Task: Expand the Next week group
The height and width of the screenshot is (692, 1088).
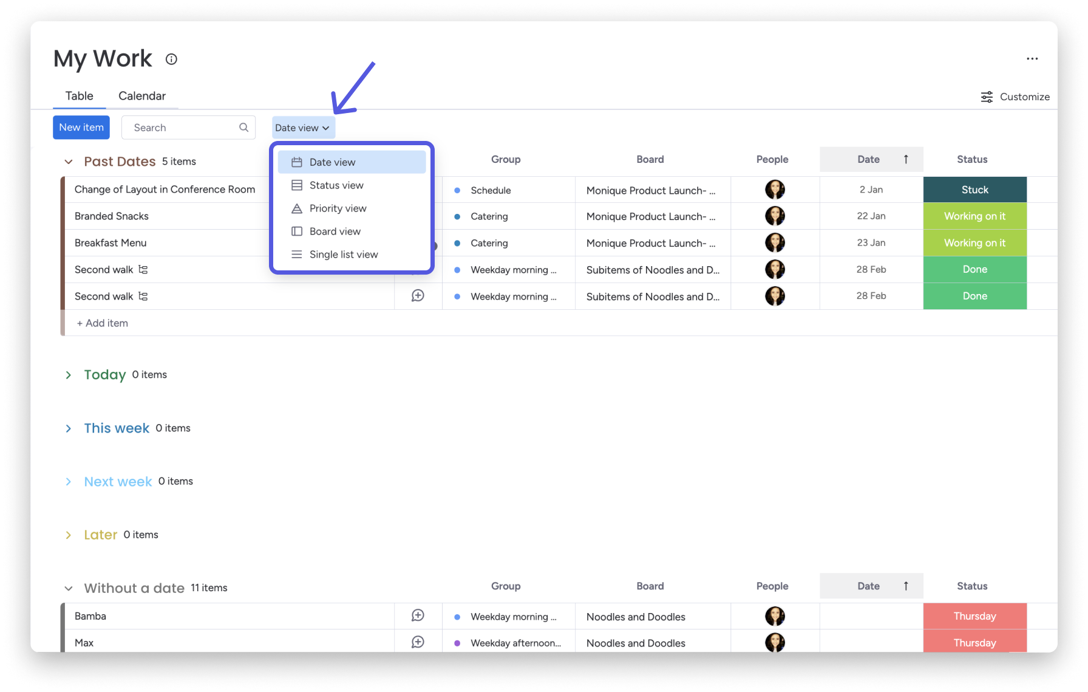Action: pyautogui.click(x=69, y=482)
